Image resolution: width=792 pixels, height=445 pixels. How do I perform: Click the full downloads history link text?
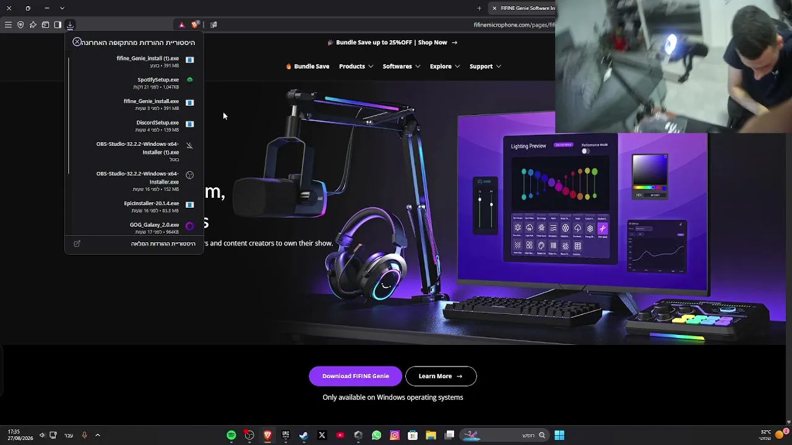coord(163,244)
